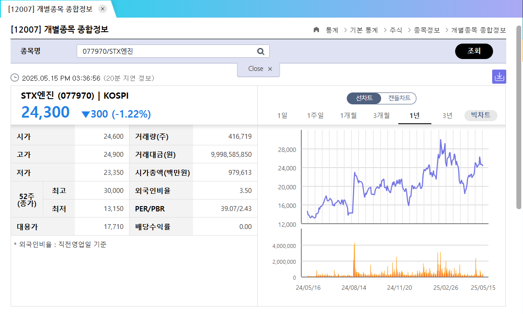Click the 배당수익률 value 0.00
Viewport: 523px width, 314px height.
click(245, 226)
